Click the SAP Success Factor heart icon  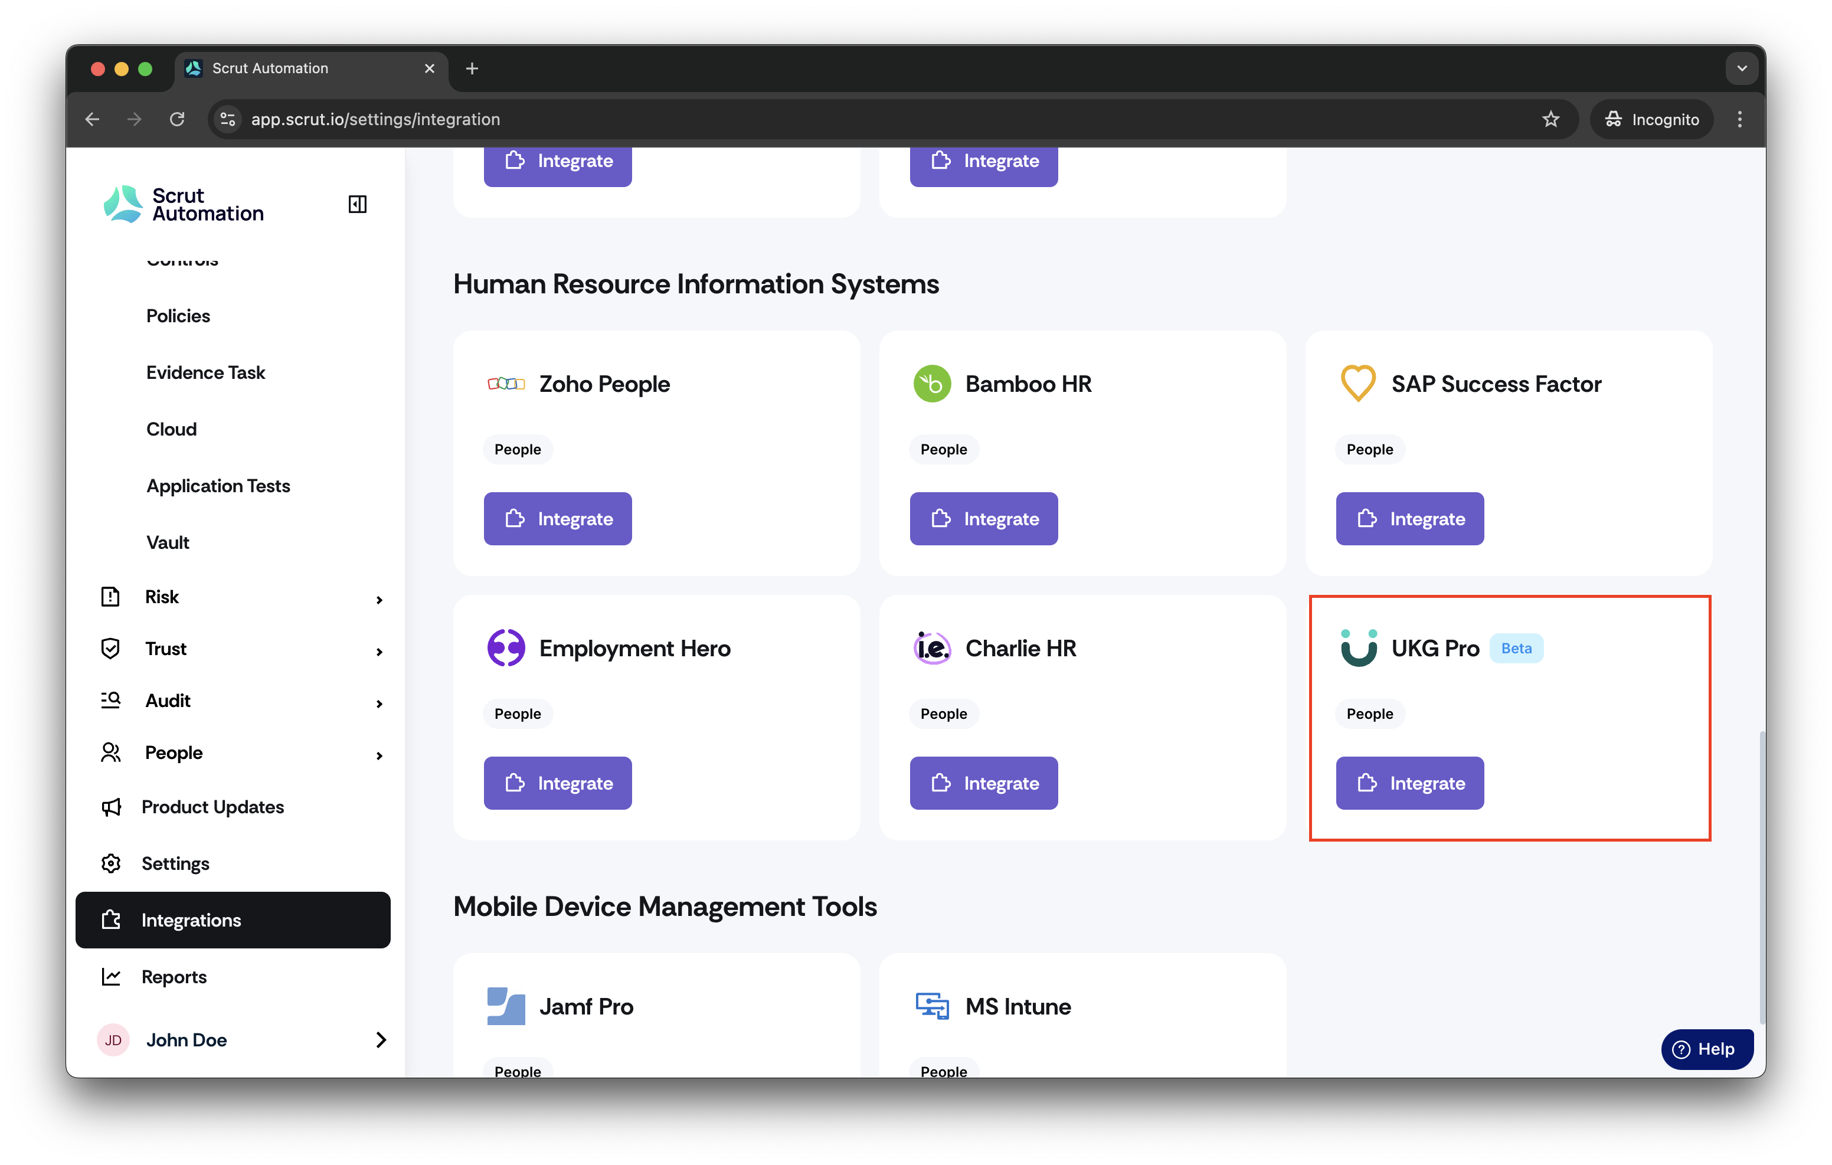(1358, 384)
